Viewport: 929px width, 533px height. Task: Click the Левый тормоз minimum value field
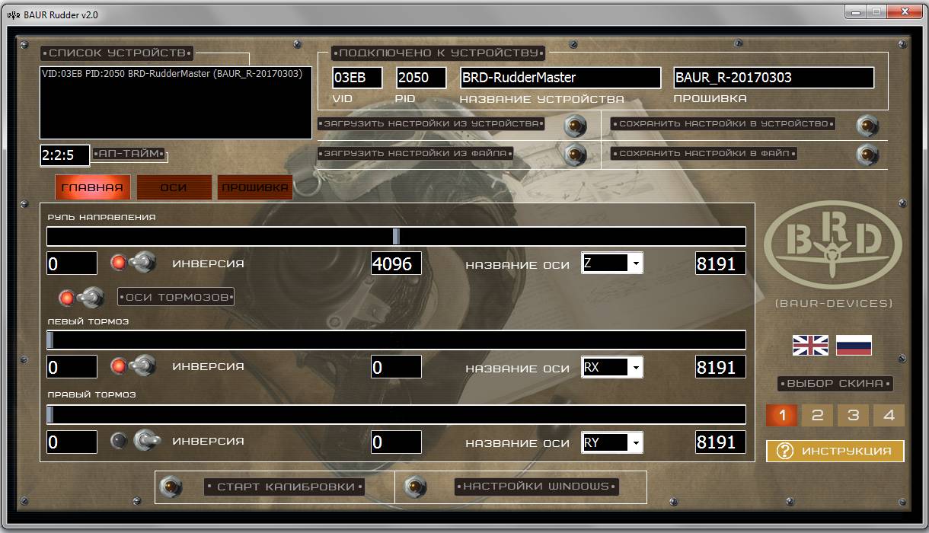(x=72, y=367)
